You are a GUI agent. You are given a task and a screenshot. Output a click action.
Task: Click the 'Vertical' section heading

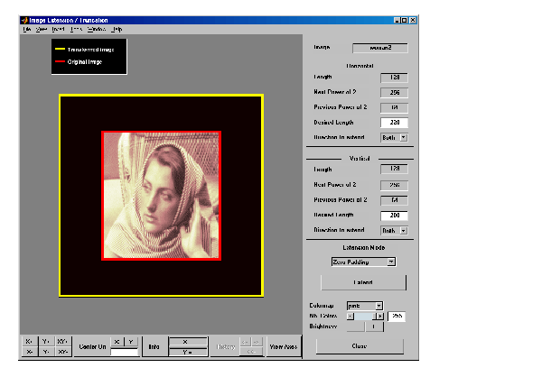point(360,159)
